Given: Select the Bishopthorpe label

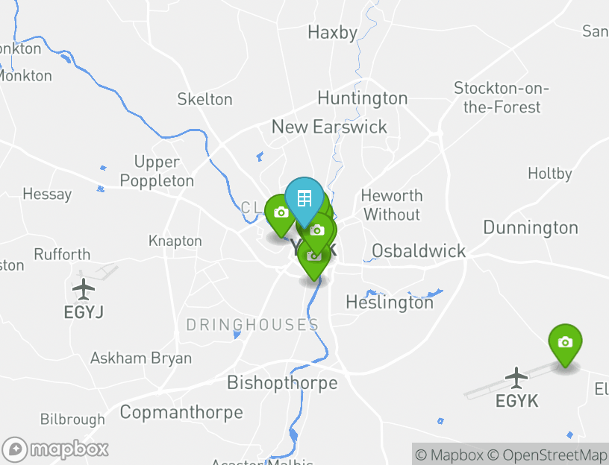Looking at the screenshot, I should (x=282, y=383).
